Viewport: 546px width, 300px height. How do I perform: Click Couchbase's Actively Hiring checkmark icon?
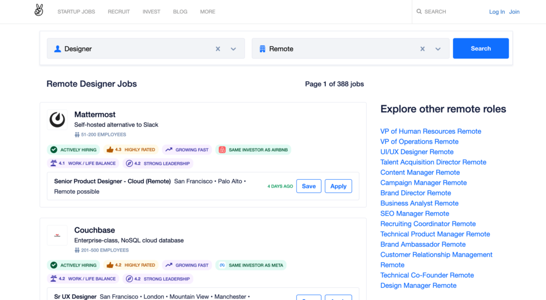(x=53, y=265)
